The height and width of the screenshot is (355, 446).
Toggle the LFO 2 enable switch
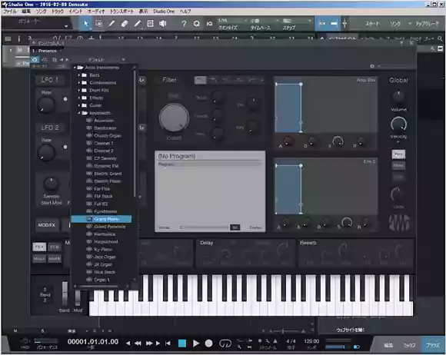pos(65,147)
